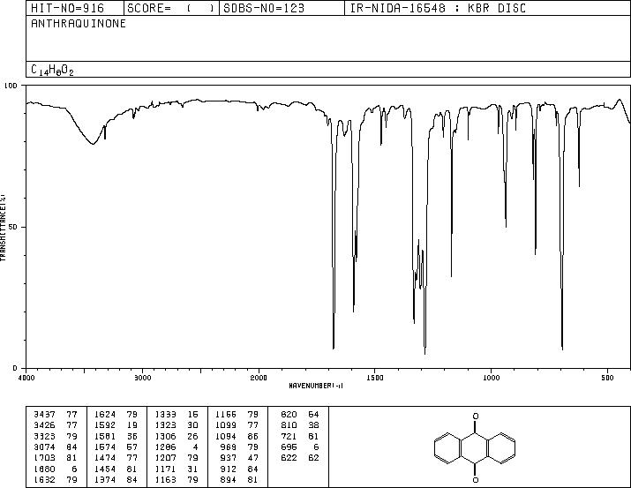Select peak table entry 912
Viewport: 631px width, 488px height.
click(229, 469)
